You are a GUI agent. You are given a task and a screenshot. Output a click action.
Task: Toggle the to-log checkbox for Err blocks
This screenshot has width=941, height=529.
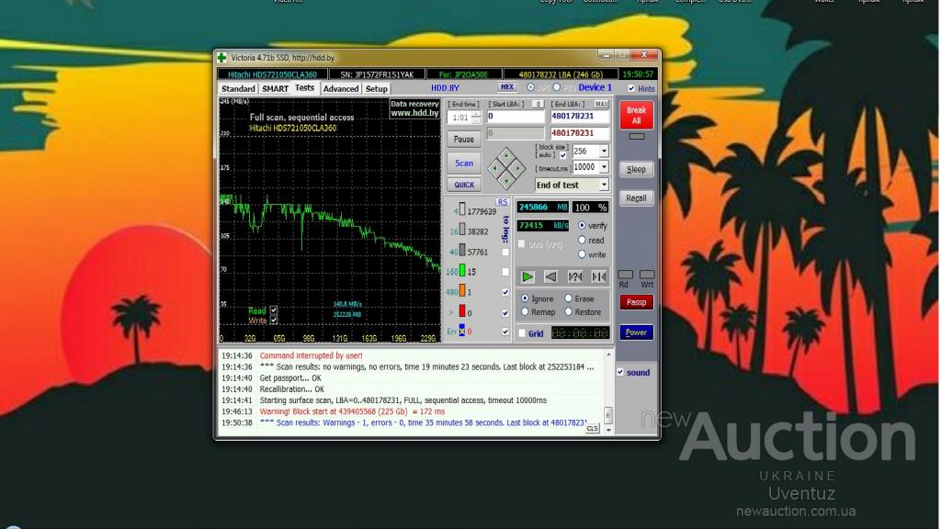click(505, 332)
